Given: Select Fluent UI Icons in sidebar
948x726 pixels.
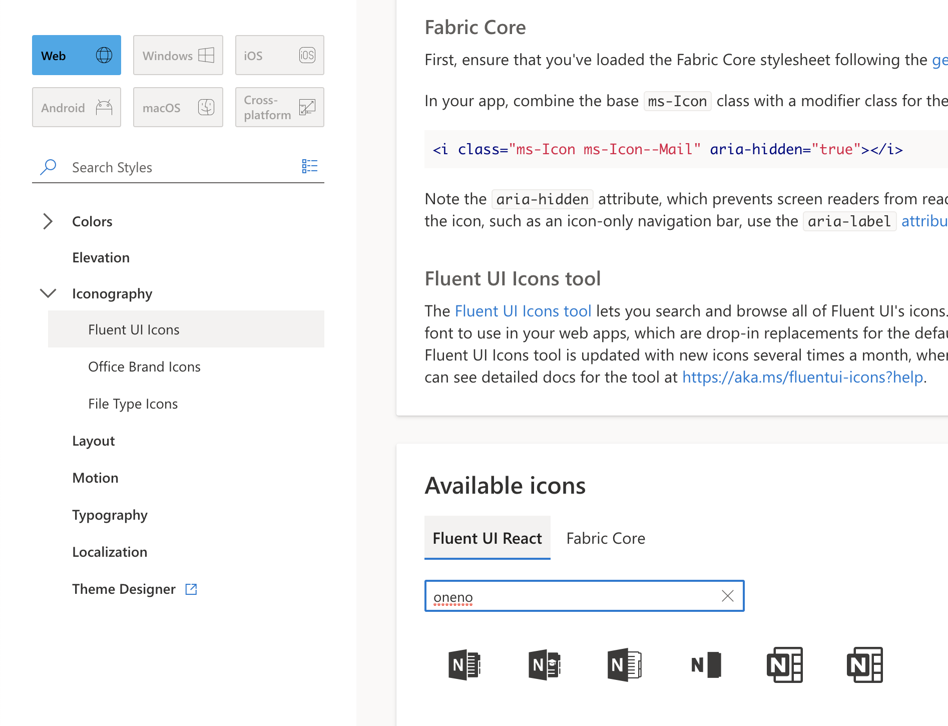Looking at the screenshot, I should tap(186, 329).
